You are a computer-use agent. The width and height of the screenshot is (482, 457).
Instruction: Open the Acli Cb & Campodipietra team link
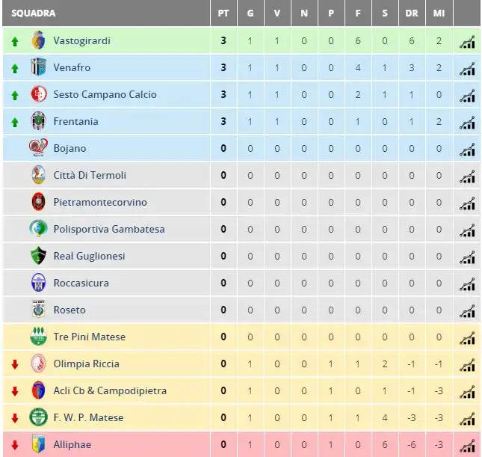pyautogui.click(x=110, y=390)
